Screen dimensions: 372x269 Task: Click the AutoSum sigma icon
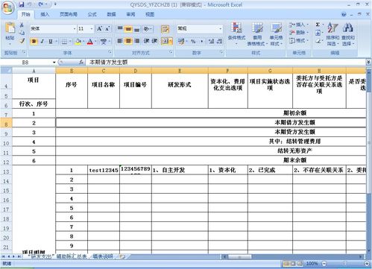(318, 25)
